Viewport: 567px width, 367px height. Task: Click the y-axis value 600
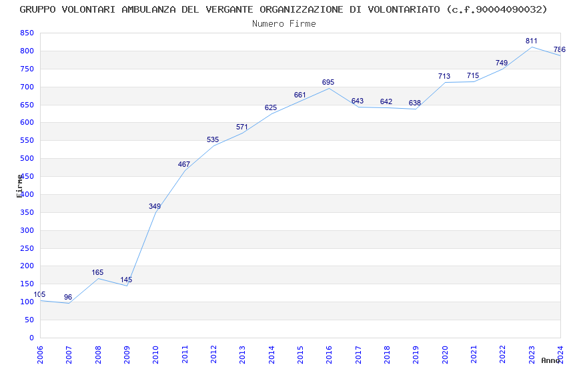tap(27, 122)
